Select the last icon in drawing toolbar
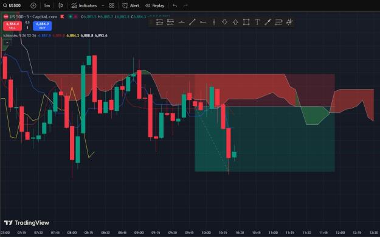The height and width of the screenshot is (237, 380). [289, 22]
